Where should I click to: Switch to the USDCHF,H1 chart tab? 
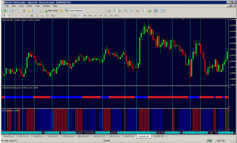(115, 136)
